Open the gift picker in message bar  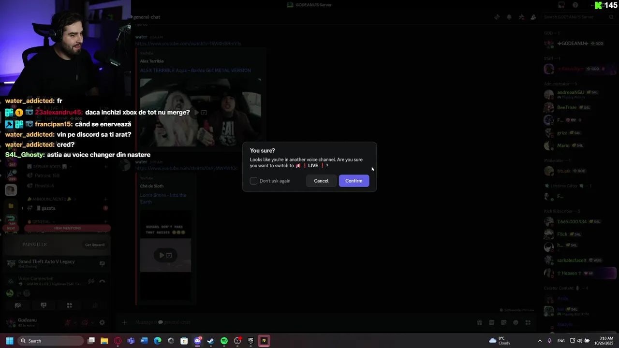click(x=480, y=322)
